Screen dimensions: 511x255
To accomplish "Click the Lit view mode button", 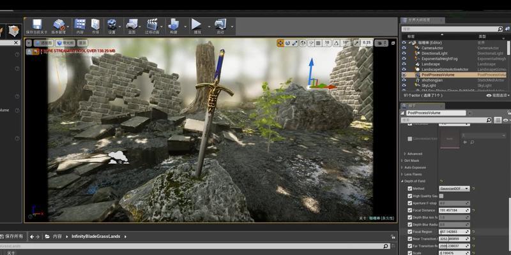I will click(x=65, y=43).
